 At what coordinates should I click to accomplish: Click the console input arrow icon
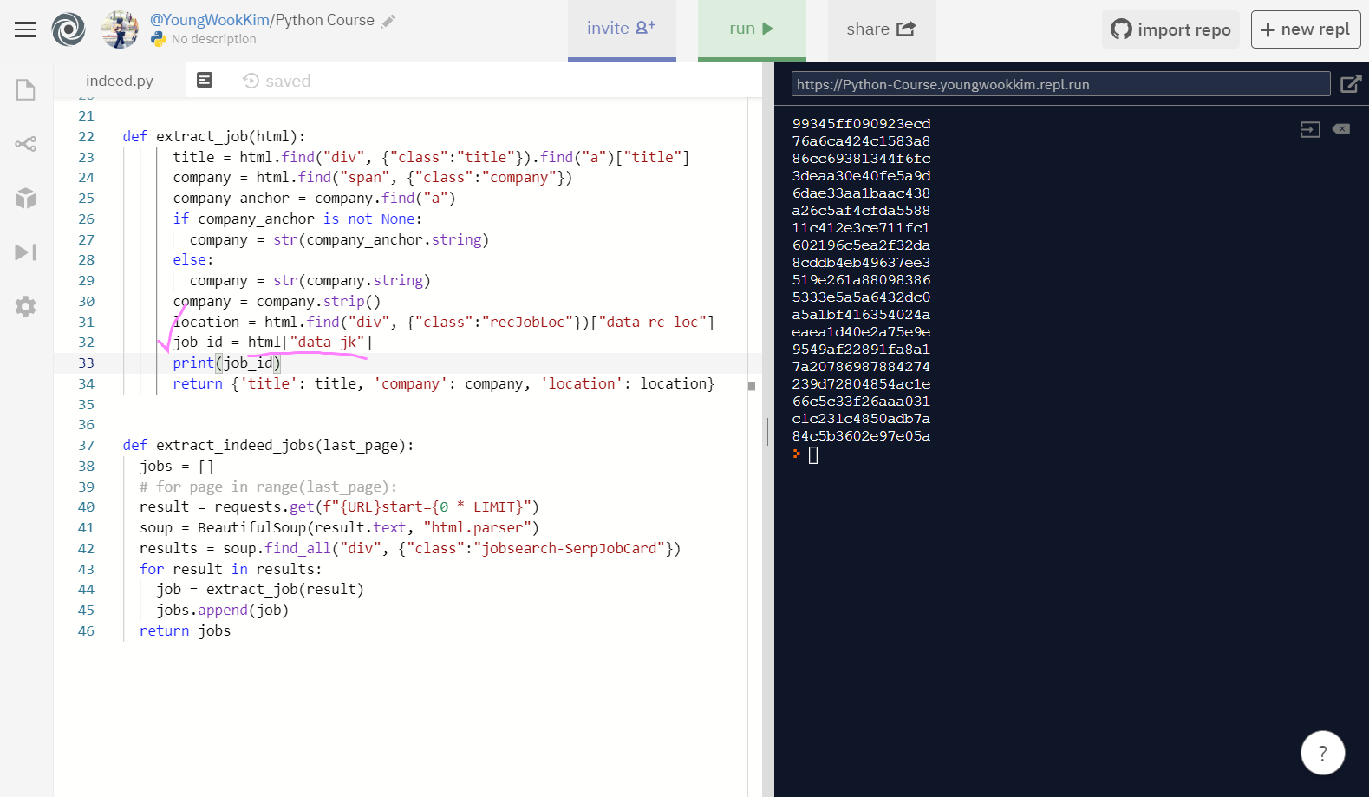[x=1310, y=130]
